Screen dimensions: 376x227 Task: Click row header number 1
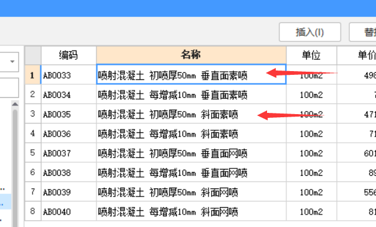pyautogui.click(x=32, y=75)
